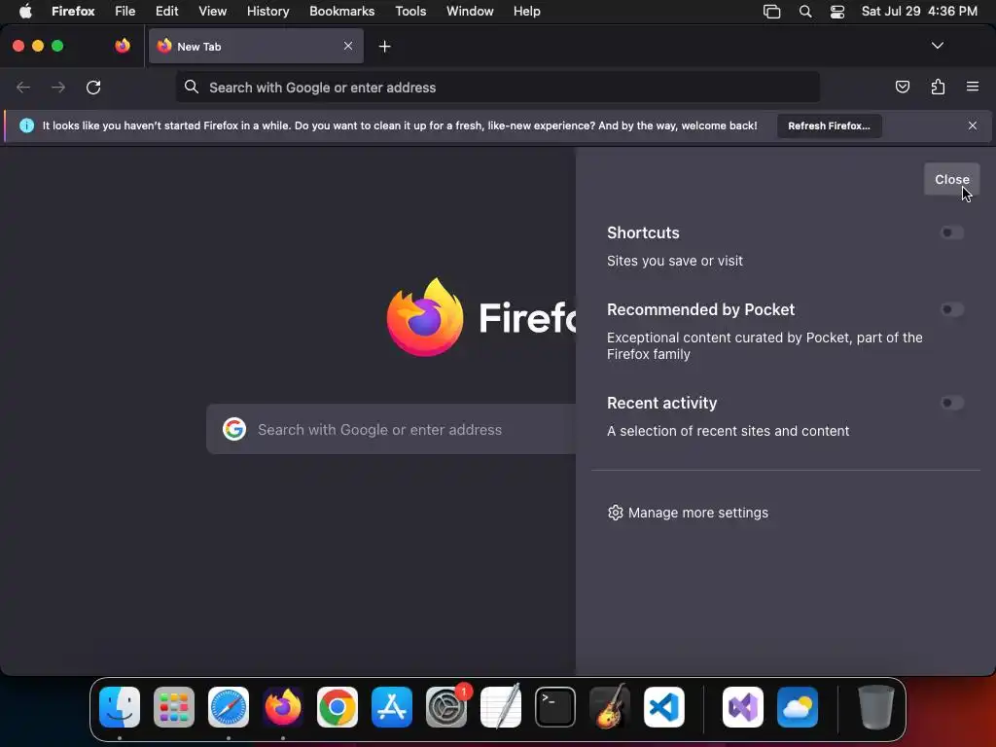Click Firefox icon in the dock
Viewport: 996px width, 747px height.
coord(283,707)
